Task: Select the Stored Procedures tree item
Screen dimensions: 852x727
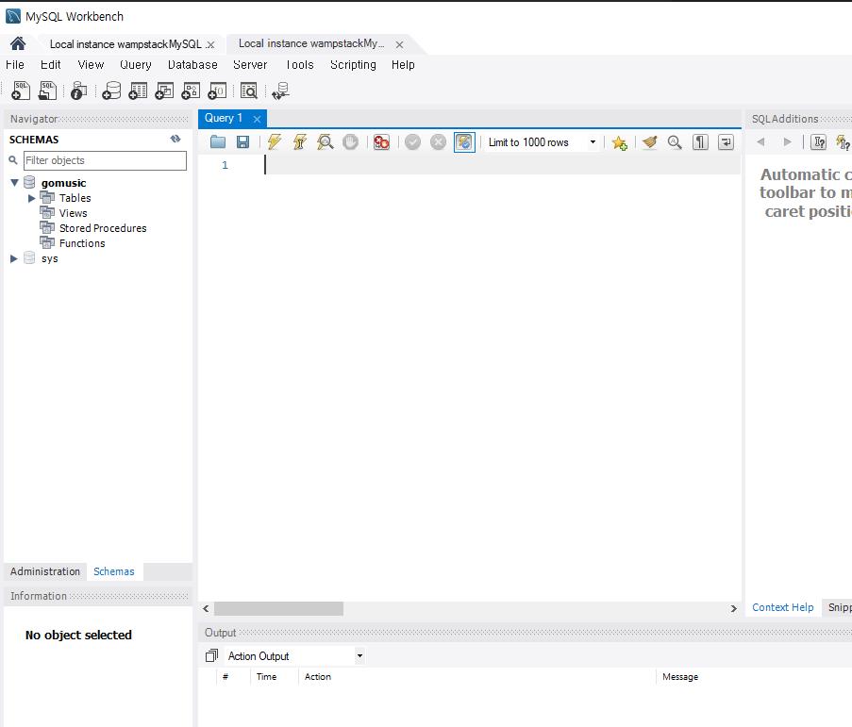Action: pos(103,228)
